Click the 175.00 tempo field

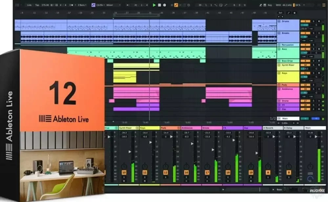(x=45, y=5)
